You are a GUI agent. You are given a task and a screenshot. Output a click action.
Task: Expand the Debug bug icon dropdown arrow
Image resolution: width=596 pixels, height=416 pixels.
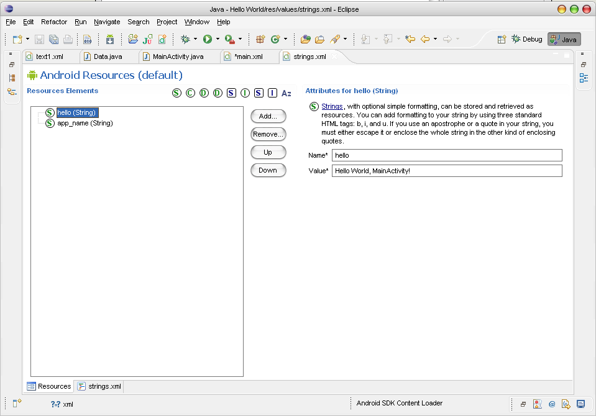click(195, 39)
